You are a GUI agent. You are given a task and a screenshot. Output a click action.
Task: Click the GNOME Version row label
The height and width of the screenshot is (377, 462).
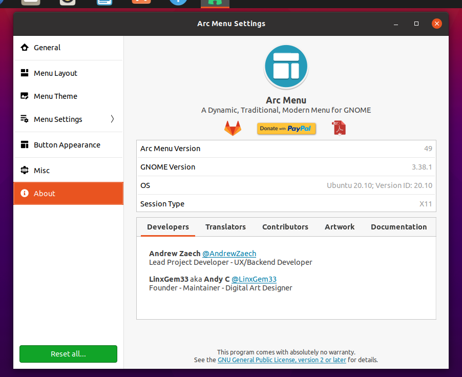click(167, 167)
